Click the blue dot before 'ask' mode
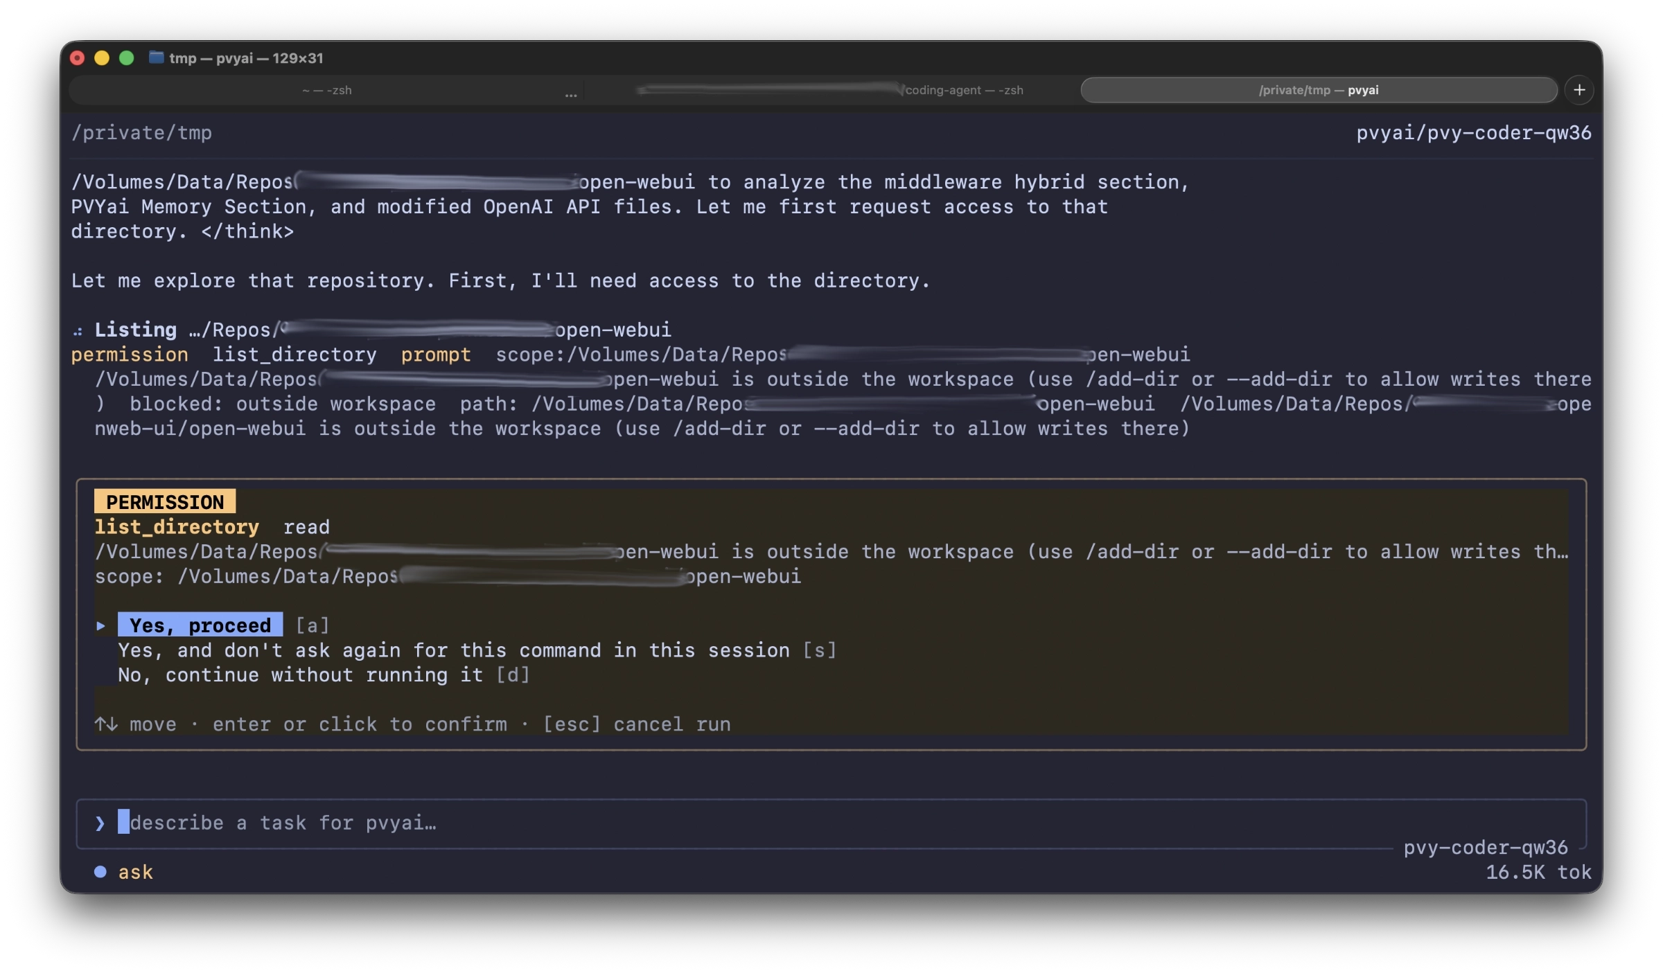 [x=100, y=872]
